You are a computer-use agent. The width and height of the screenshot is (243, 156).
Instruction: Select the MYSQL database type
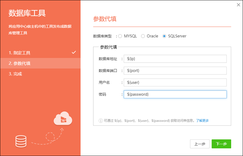pyautogui.click(x=120, y=36)
